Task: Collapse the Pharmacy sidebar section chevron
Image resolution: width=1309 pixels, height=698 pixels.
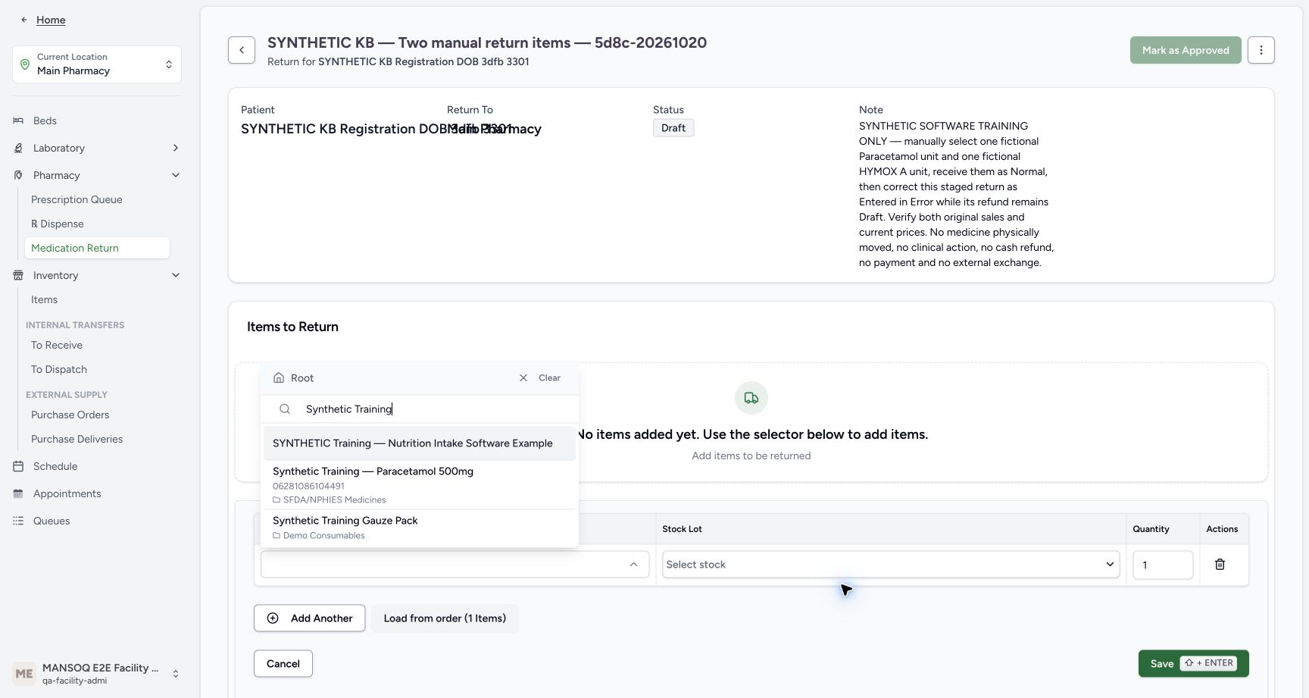Action: point(176,175)
